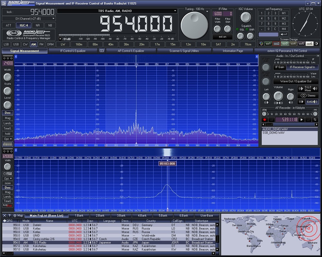The width and height of the screenshot is (322, 257).
Task: Click the IF-Receiver Signal In button
Action: point(302,67)
